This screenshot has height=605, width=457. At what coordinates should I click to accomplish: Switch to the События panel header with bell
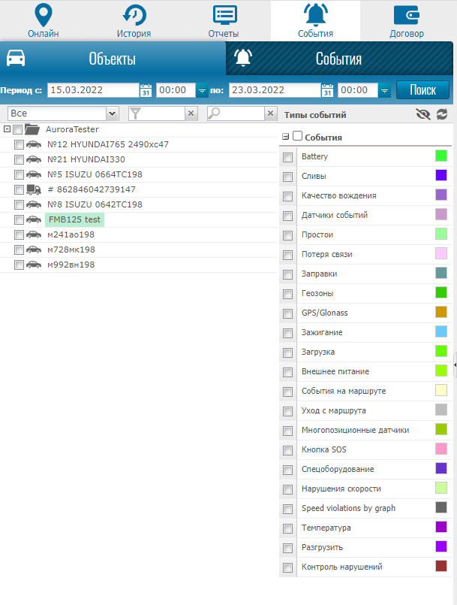pos(339,59)
